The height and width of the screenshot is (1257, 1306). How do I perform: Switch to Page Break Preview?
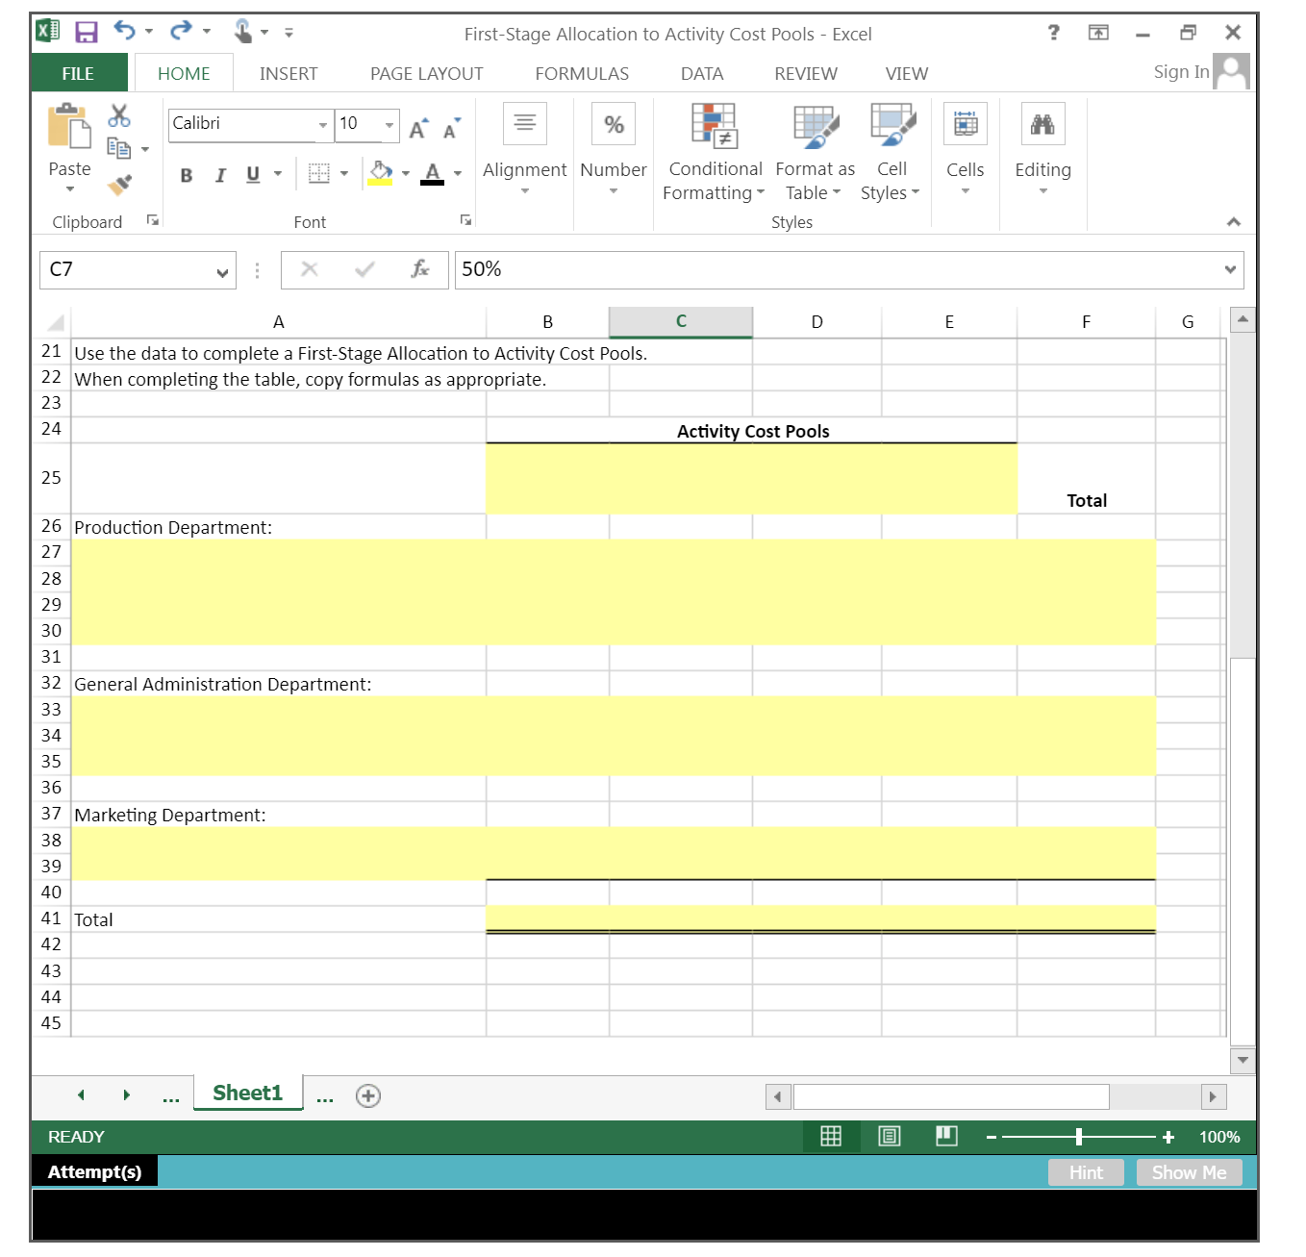click(947, 1136)
